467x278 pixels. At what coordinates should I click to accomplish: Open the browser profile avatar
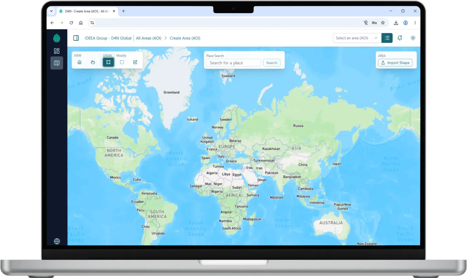[406, 23]
